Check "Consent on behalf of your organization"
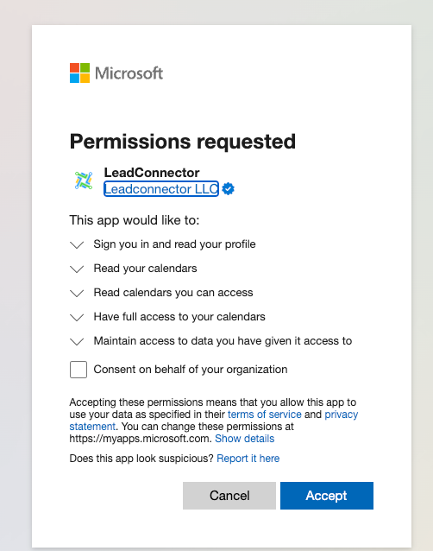Image resolution: width=433 pixels, height=551 pixels. 78,370
